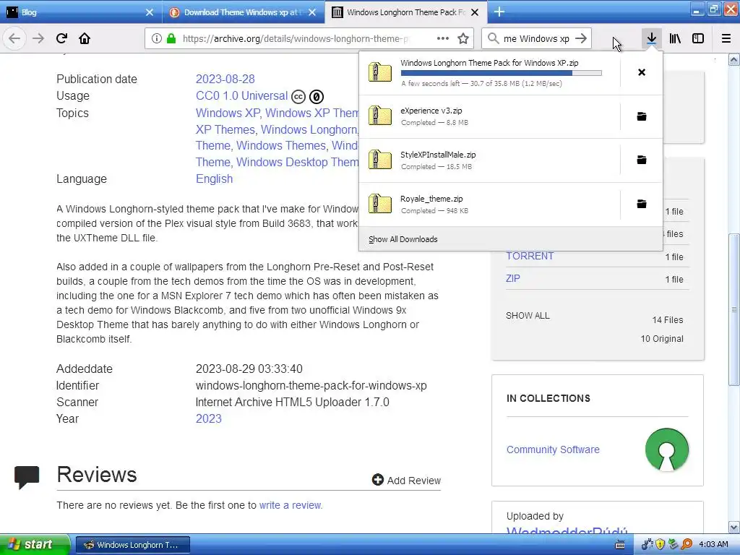The width and height of the screenshot is (740, 555).
Task: Close the Blog tab
Action: coord(150,12)
